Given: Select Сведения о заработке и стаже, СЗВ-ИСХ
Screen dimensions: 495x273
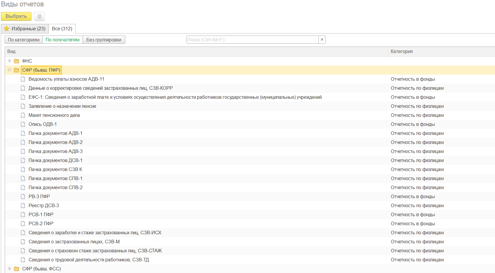Looking at the screenshot, I should tap(95, 233).
